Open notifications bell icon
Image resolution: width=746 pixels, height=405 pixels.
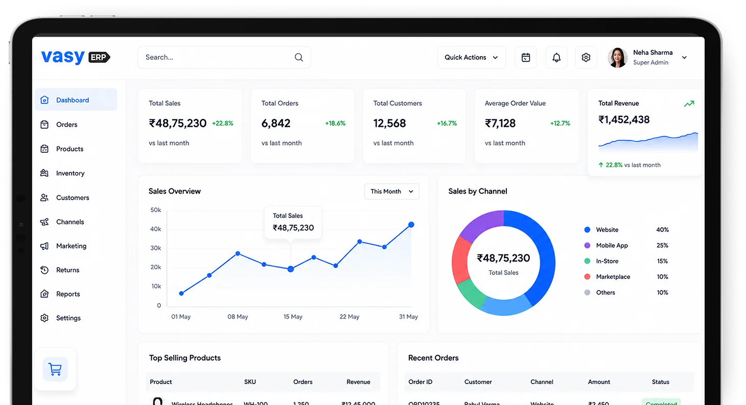pyautogui.click(x=556, y=58)
